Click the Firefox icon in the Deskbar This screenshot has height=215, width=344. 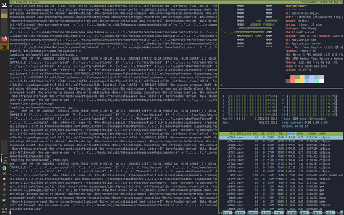4,39
